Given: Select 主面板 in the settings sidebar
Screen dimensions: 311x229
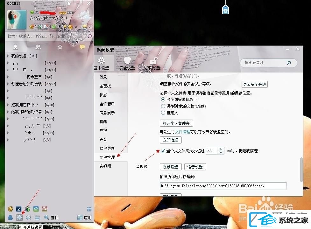Looking at the screenshot, I should pyautogui.click(x=105, y=86).
